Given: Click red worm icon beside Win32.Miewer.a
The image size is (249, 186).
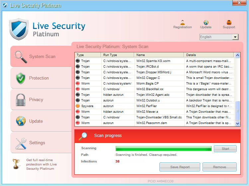Looking at the screenshot, I should coord(78,112).
